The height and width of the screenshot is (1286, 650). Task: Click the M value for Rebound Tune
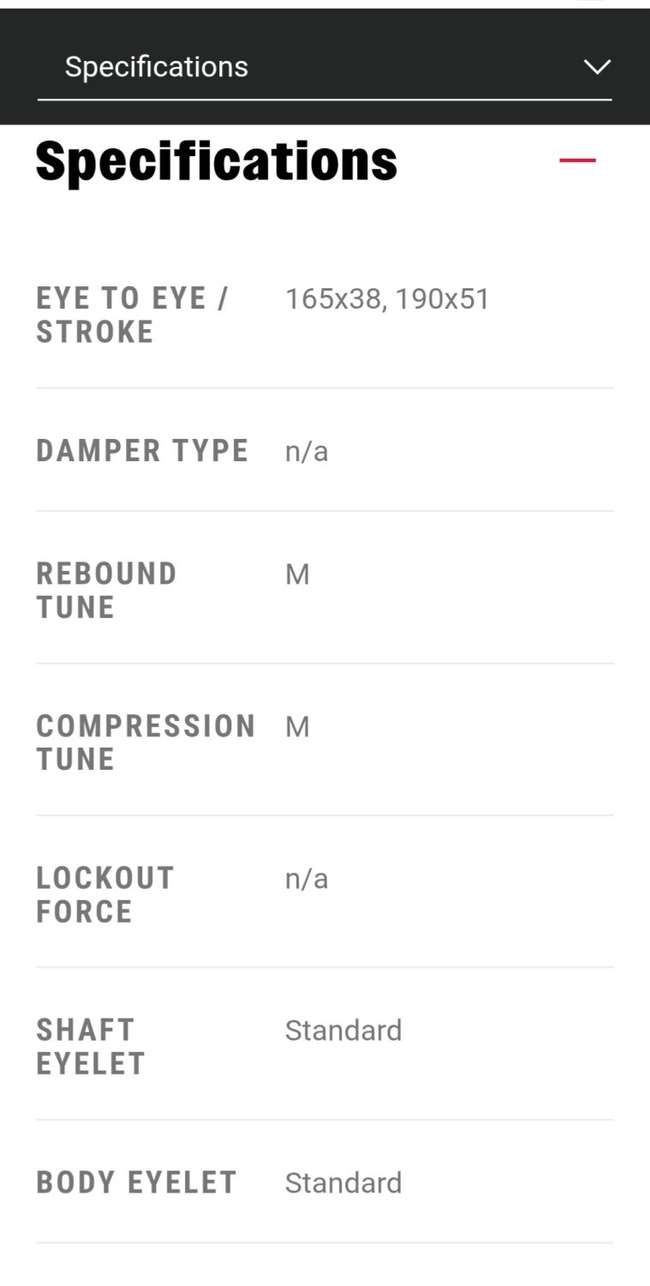click(x=297, y=574)
